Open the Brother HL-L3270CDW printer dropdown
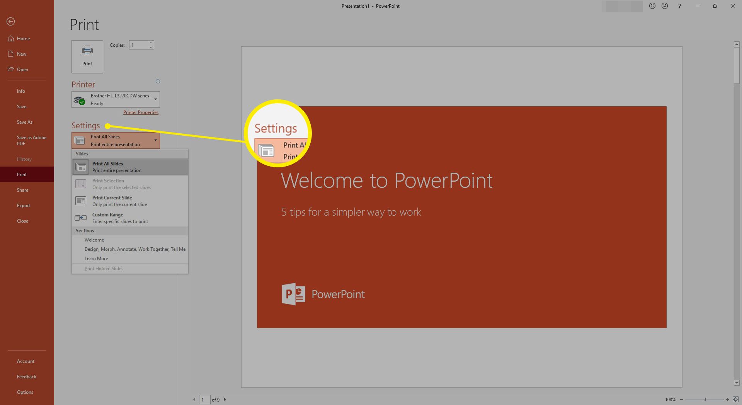The image size is (742, 405). pyautogui.click(x=116, y=100)
